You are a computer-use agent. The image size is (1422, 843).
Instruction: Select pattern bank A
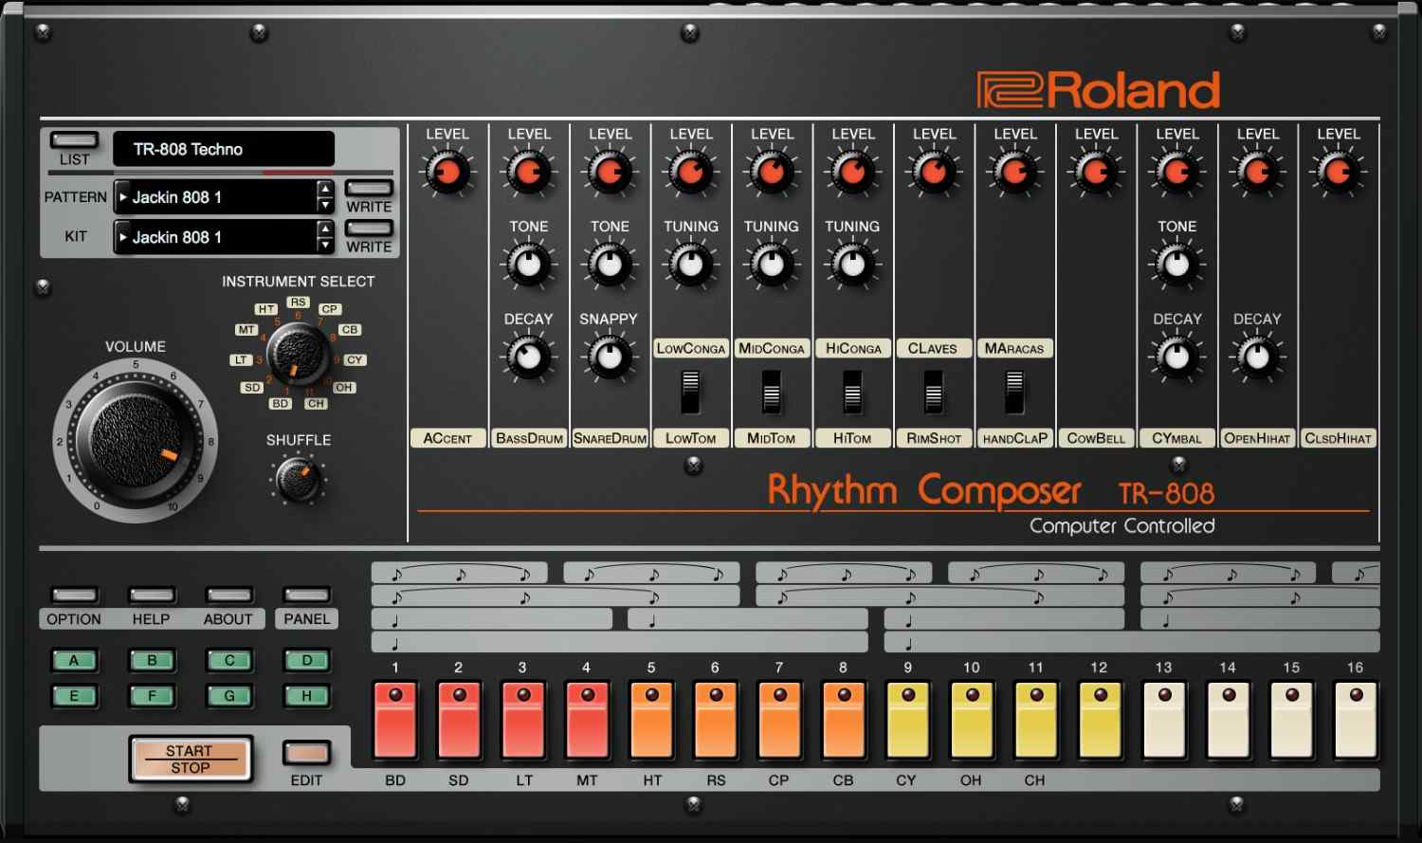75,661
